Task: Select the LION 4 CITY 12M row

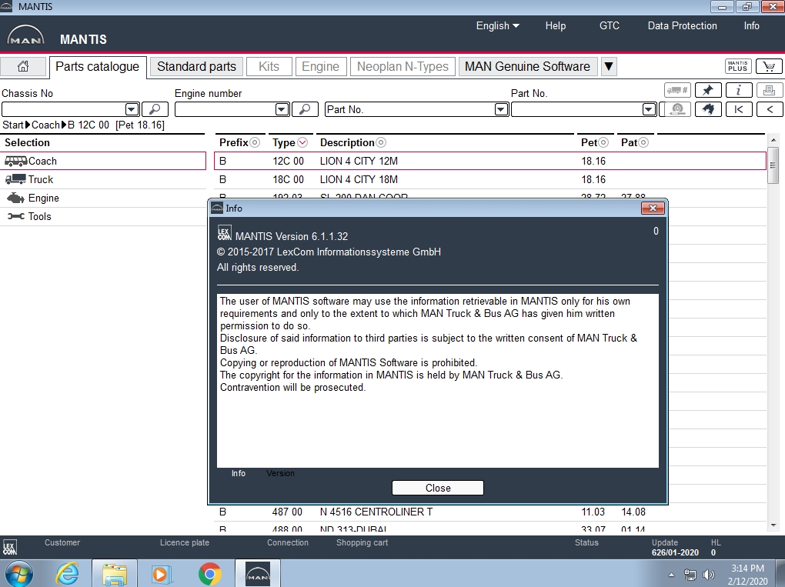Action: point(490,161)
